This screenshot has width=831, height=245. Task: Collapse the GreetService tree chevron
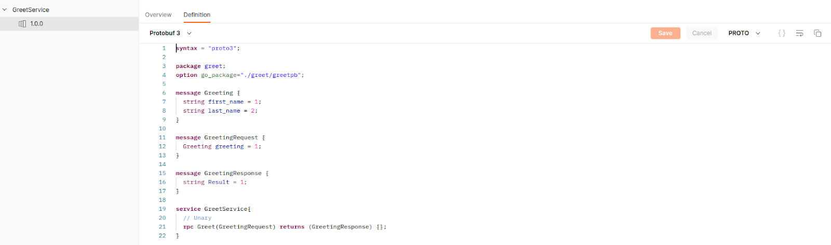pyautogui.click(x=5, y=10)
